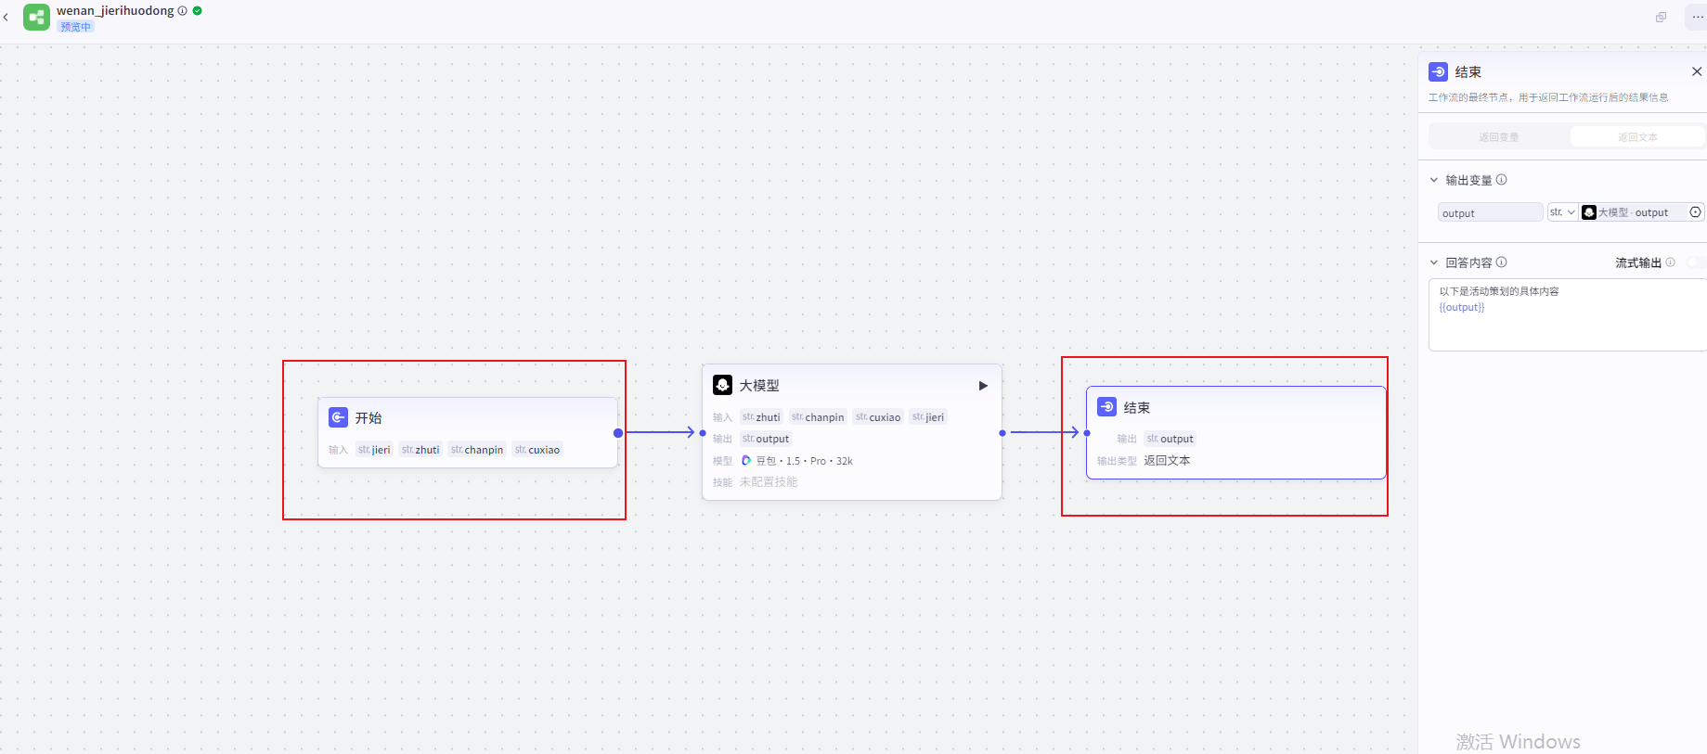Select the 返回文本 tab
Screen dimensions: 1707x754
click(x=1637, y=137)
